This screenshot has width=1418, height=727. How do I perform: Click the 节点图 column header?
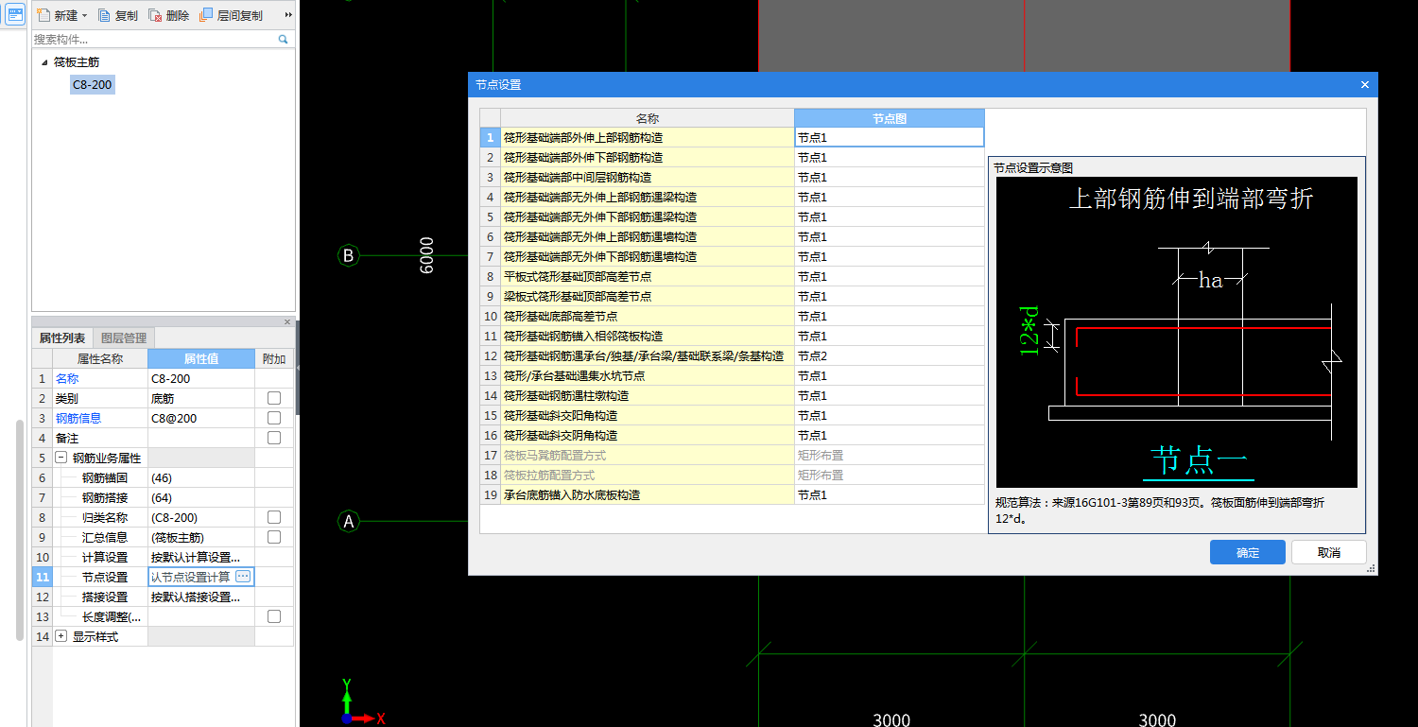889,118
